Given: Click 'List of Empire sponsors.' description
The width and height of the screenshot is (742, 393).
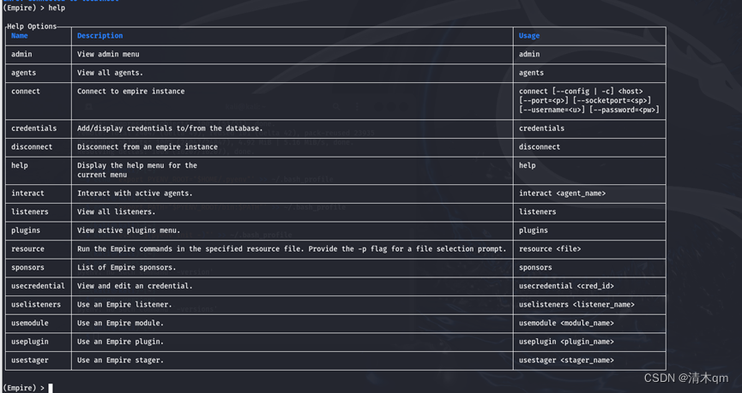Looking at the screenshot, I should (126, 267).
